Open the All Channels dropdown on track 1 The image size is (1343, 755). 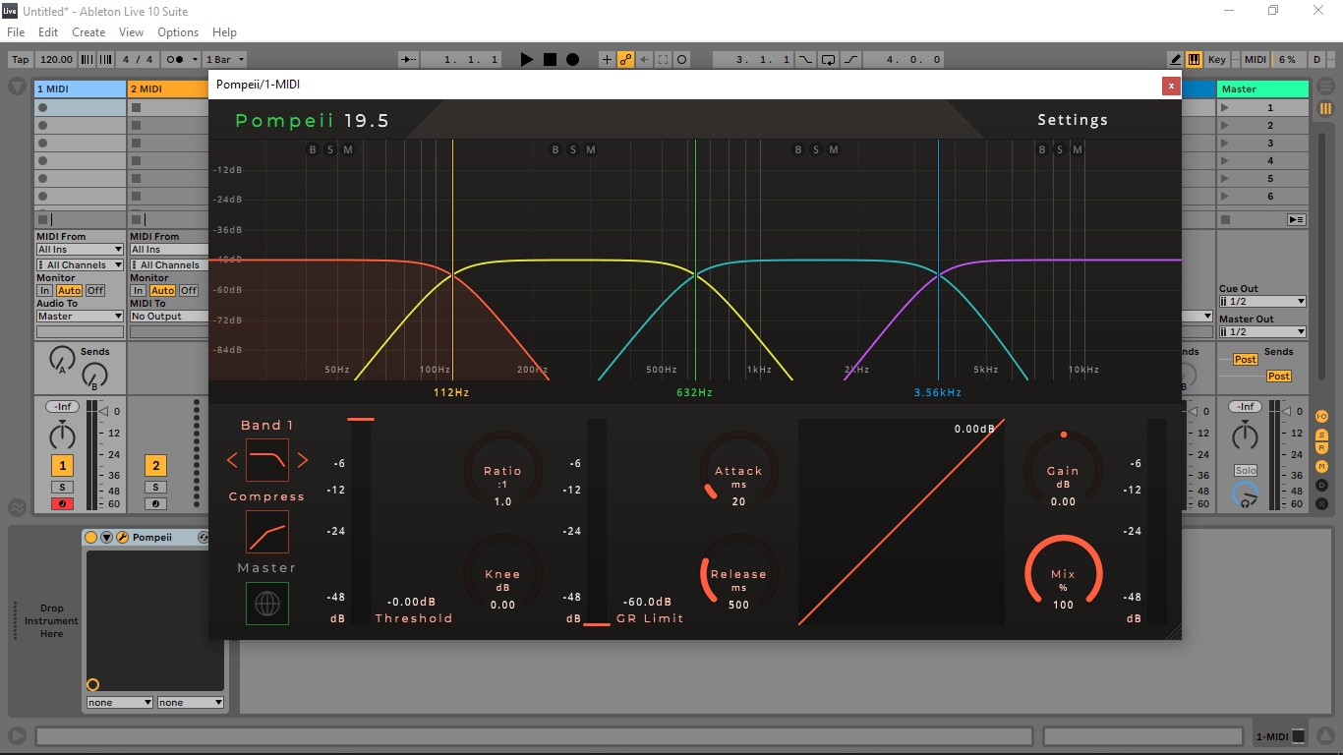point(81,265)
